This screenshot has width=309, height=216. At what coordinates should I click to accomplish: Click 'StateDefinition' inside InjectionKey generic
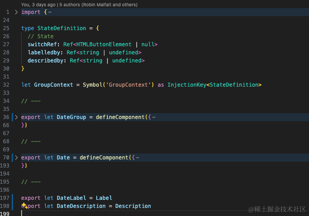coord(234,85)
